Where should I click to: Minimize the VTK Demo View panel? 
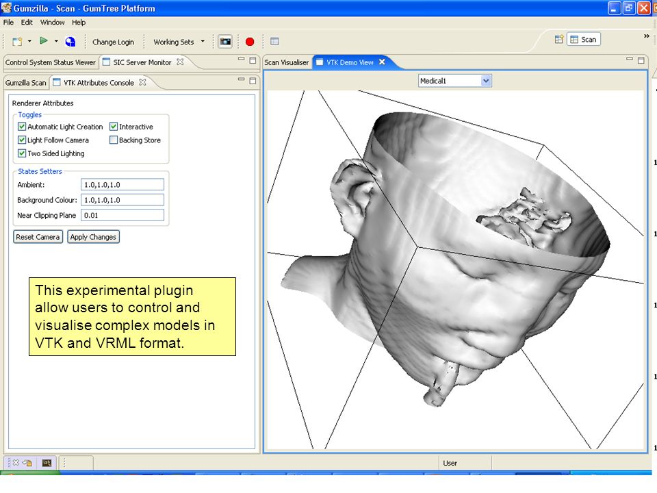click(630, 60)
